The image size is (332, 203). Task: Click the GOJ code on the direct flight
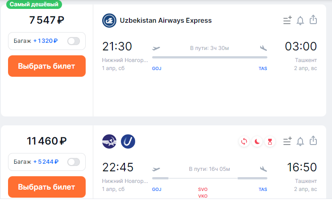tap(157, 68)
